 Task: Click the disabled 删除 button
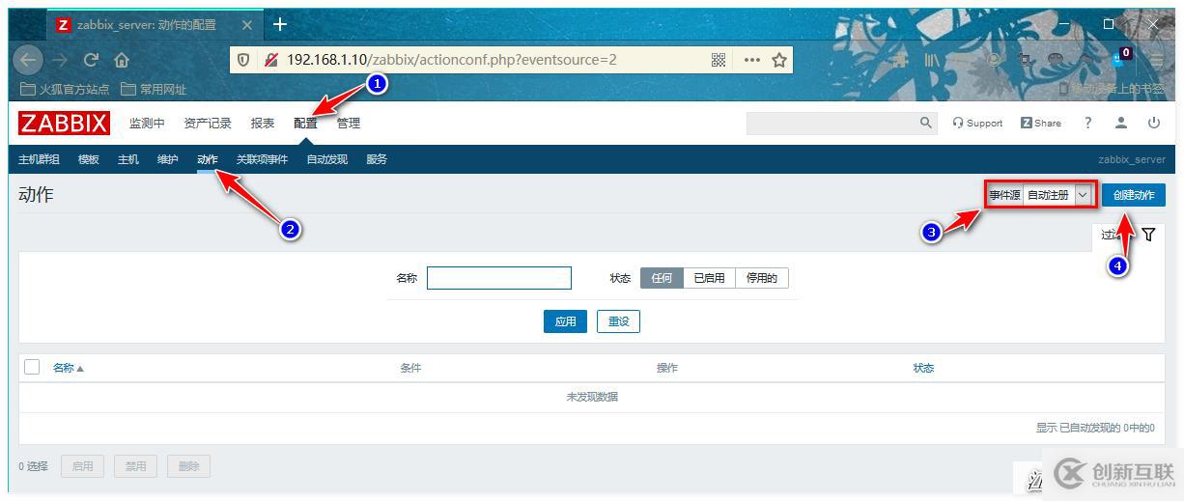pos(188,466)
